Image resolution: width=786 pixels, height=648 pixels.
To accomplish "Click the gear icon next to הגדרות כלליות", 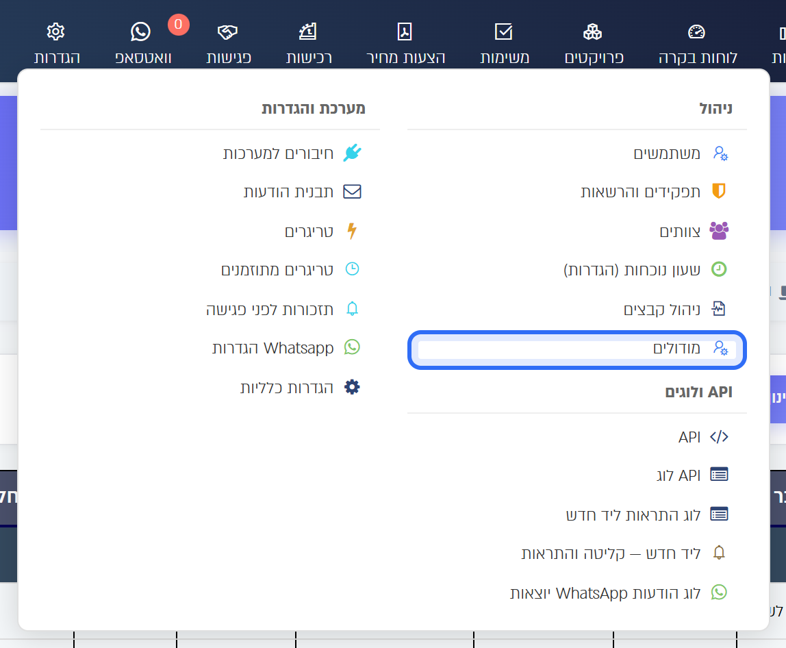I will [x=352, y=387].
